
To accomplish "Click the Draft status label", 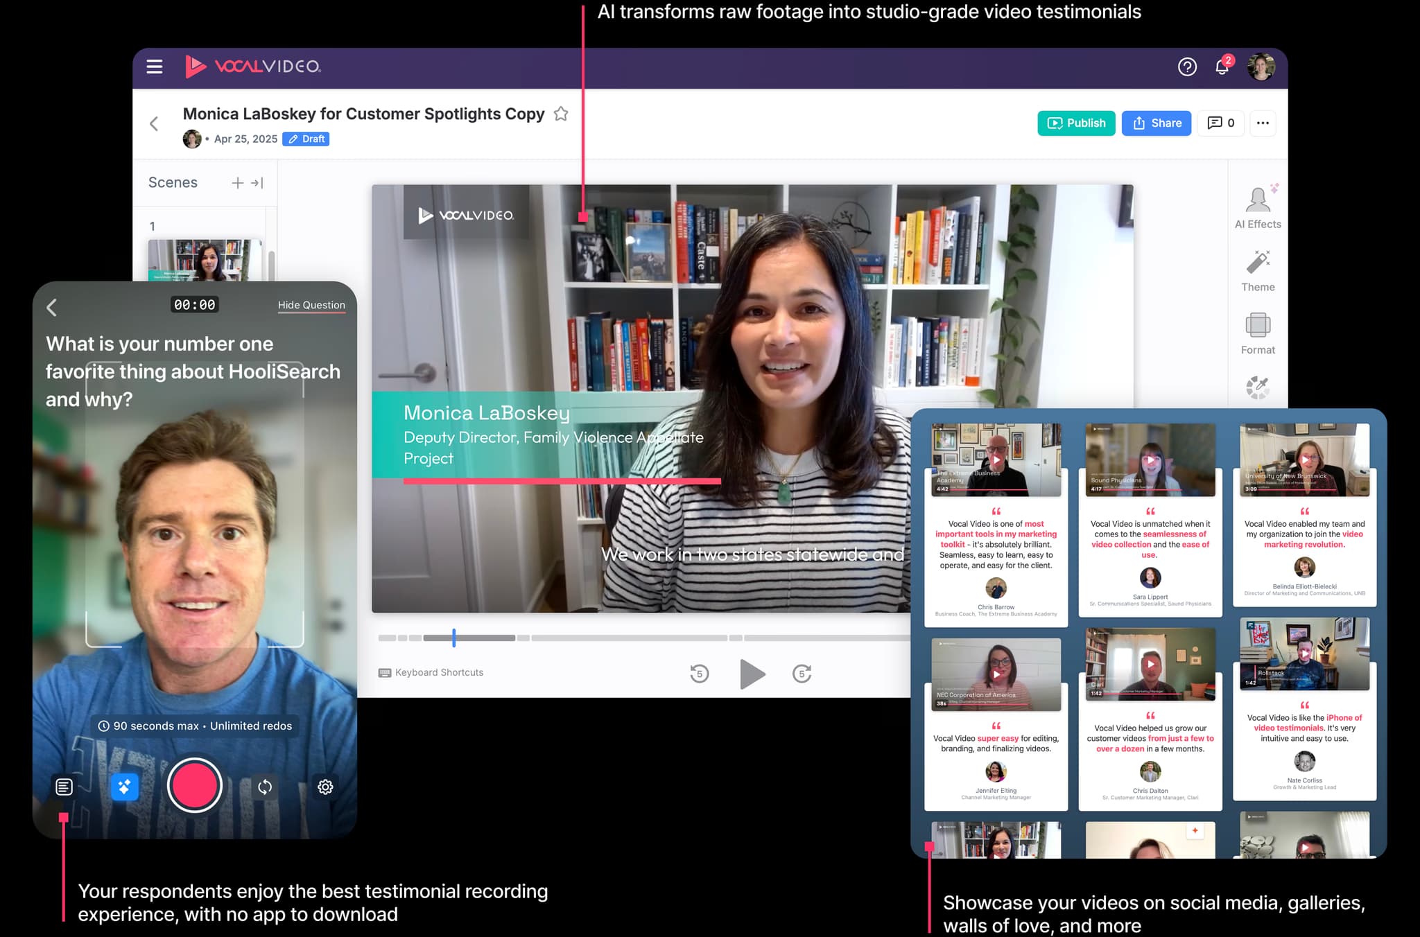I will (306, 139).
